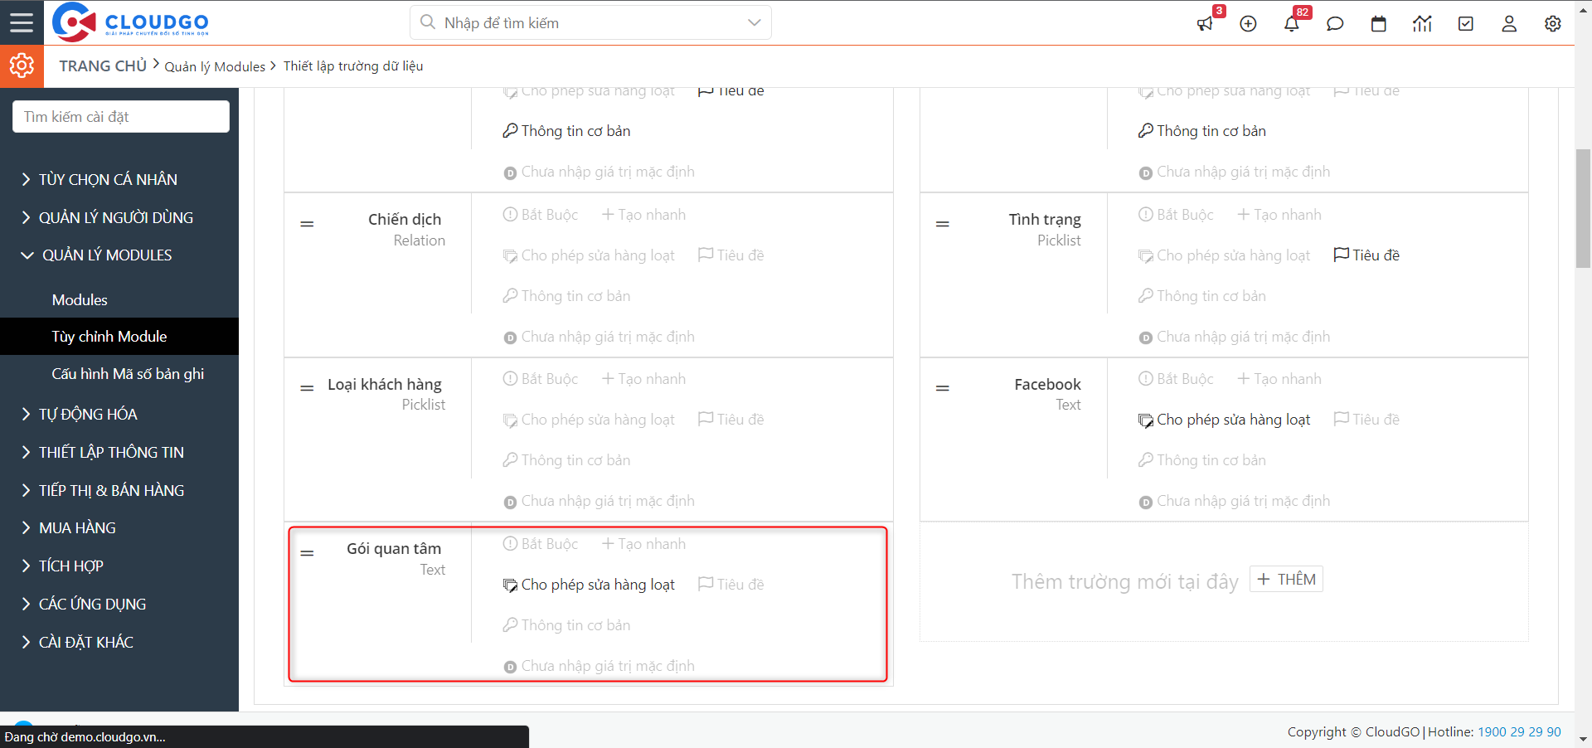Click the TRANG CHỦ breadcrumb link
This screenshot has height=748, width=1592.
click(x=103, y=66)
